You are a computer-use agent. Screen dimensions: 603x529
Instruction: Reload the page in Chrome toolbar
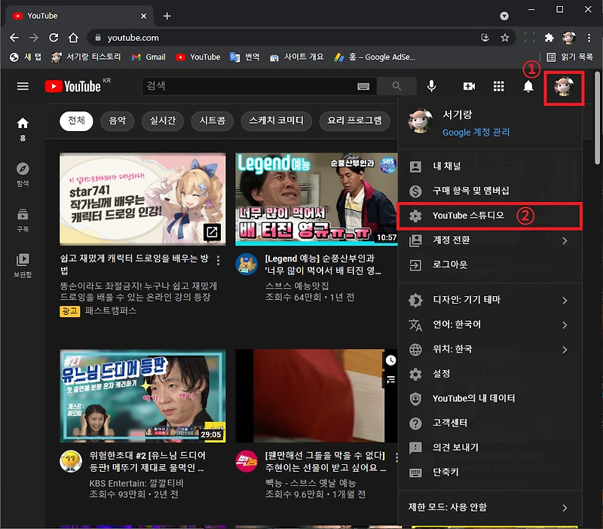click(54, 38)
